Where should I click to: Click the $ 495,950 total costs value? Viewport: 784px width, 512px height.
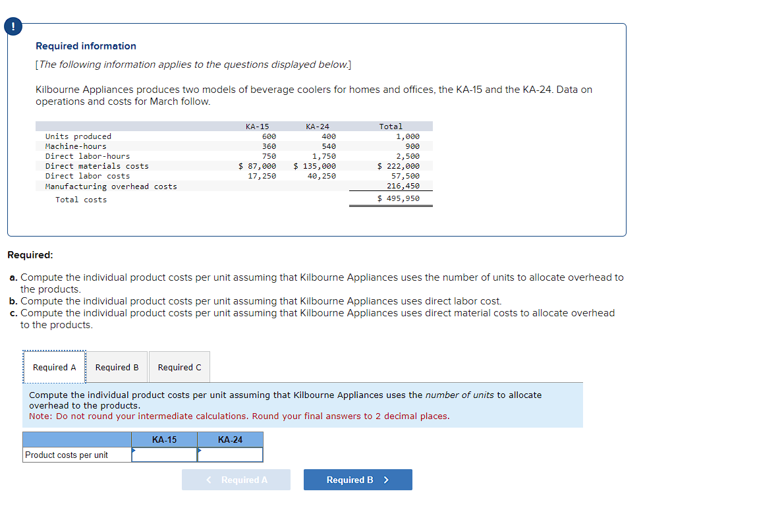pyautogui.click(x=399, y=198)
